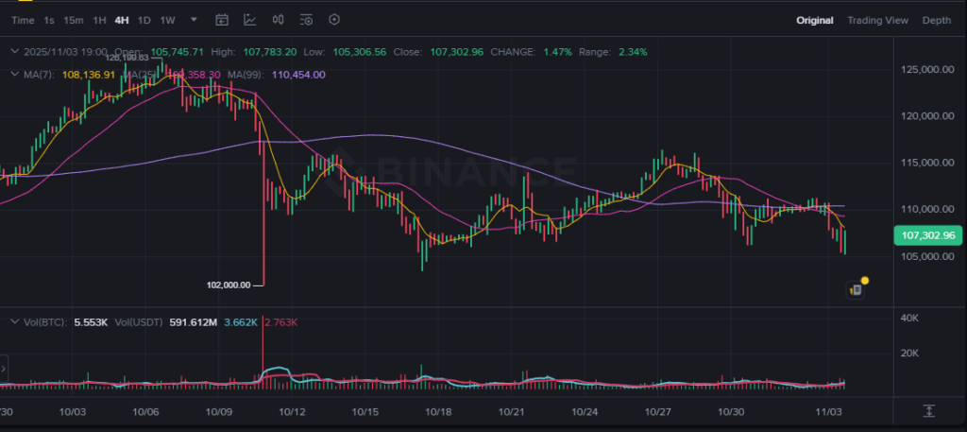The height and width of the screenshot is (432, 967).
Task: Click the auto-fit price scale icon
Action: pyautogui.click(x=929, y=410)
